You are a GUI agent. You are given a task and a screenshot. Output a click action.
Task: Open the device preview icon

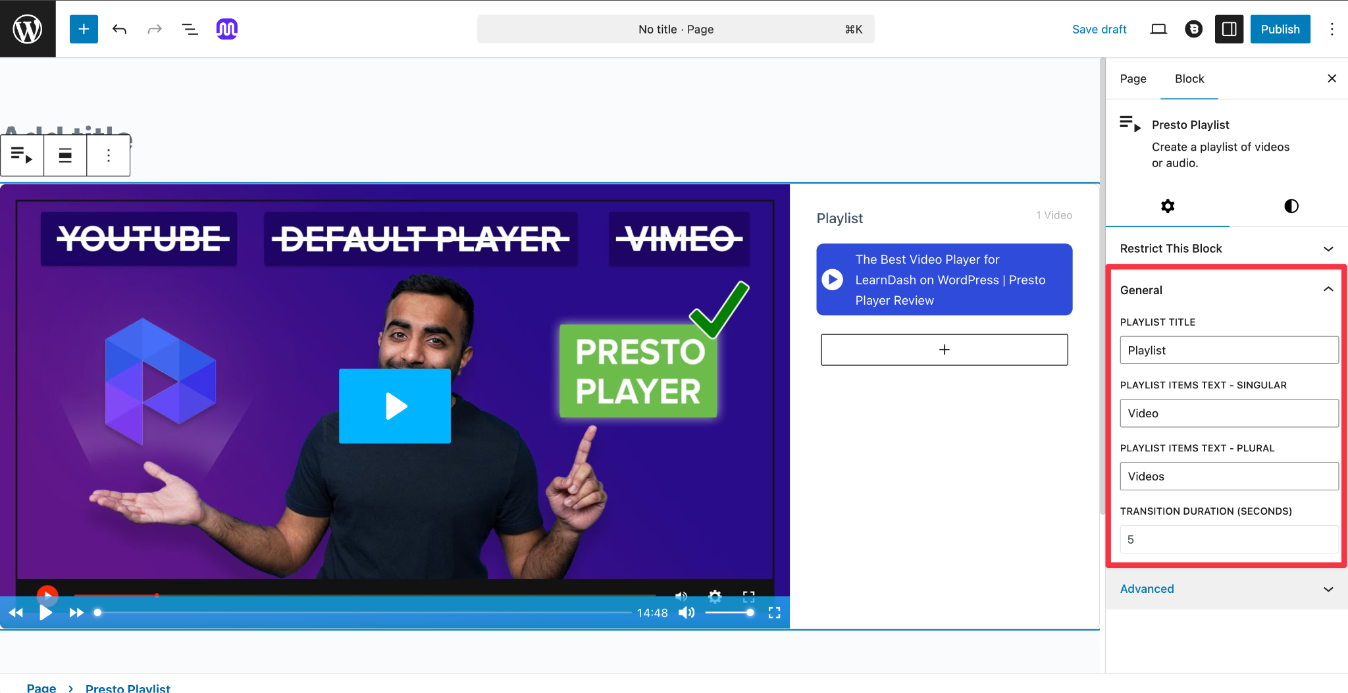(1158, 29)
